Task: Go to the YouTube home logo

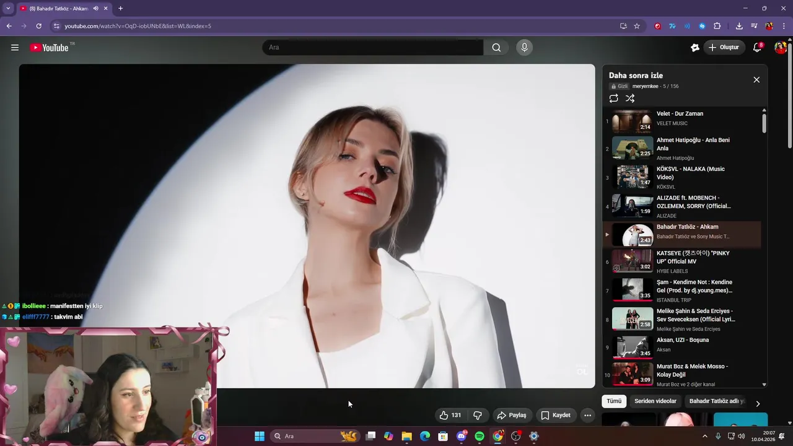Action: click(x=49, y=48)
